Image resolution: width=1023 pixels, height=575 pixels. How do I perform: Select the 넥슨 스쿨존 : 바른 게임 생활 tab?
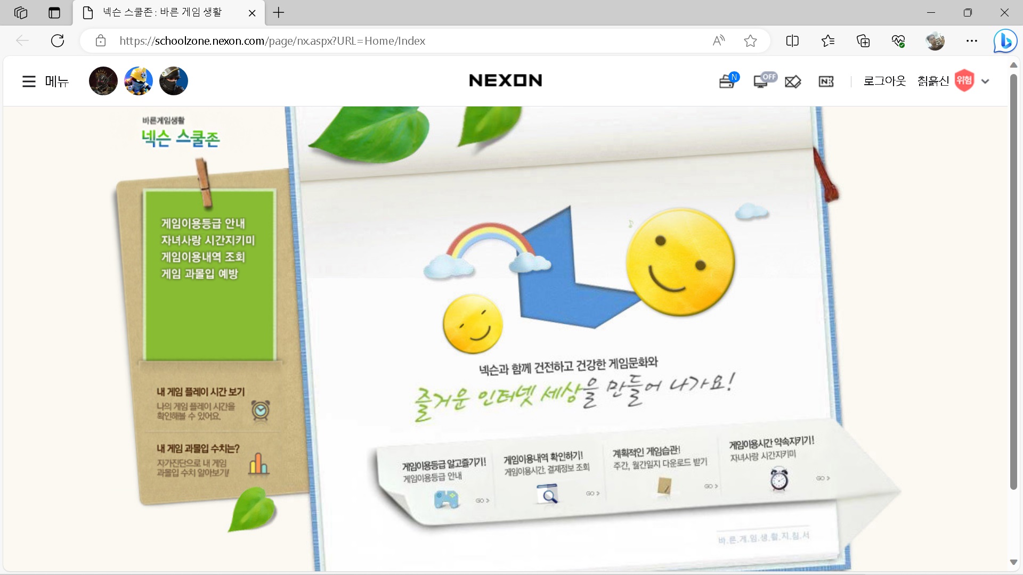[169, 13]
